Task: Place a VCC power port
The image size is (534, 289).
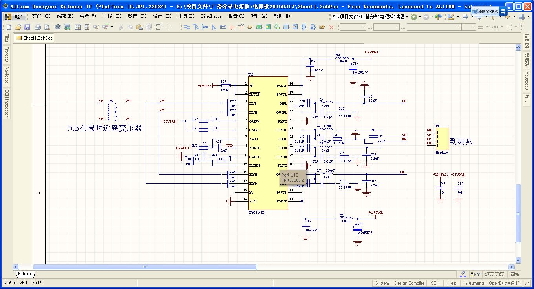Action: pos(241,27)
